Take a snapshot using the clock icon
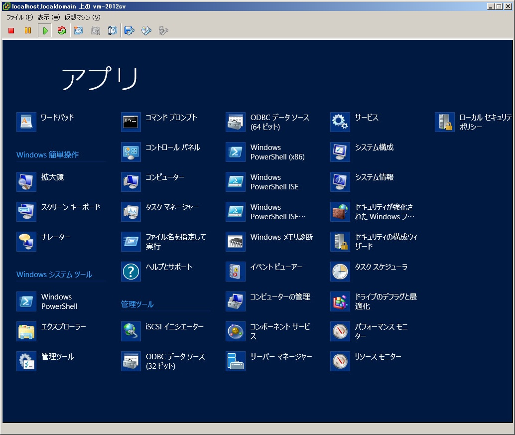 click(79, 30)
